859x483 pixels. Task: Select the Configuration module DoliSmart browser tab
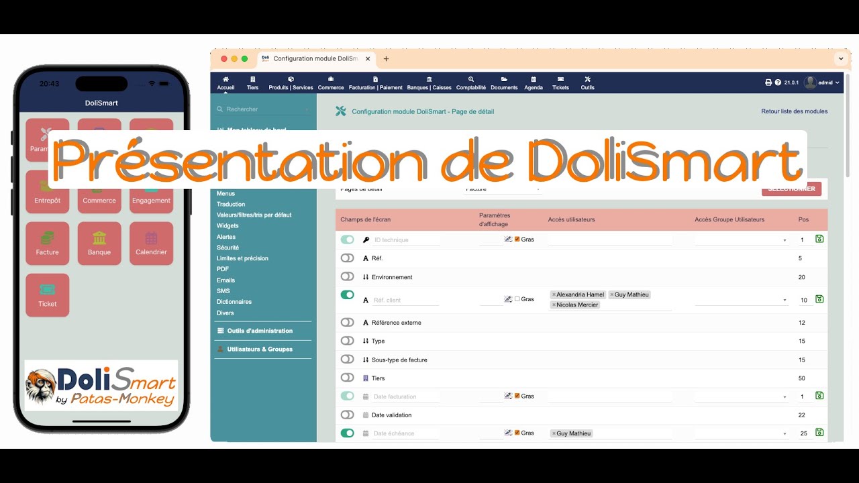click(315, 59)
